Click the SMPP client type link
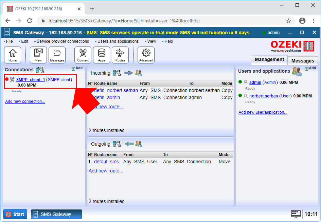This screenshot has height=222, width=321. [59, 79]
